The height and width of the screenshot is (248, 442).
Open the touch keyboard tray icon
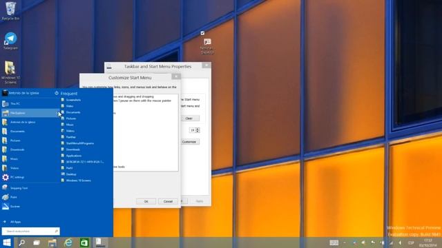(334, 242)
